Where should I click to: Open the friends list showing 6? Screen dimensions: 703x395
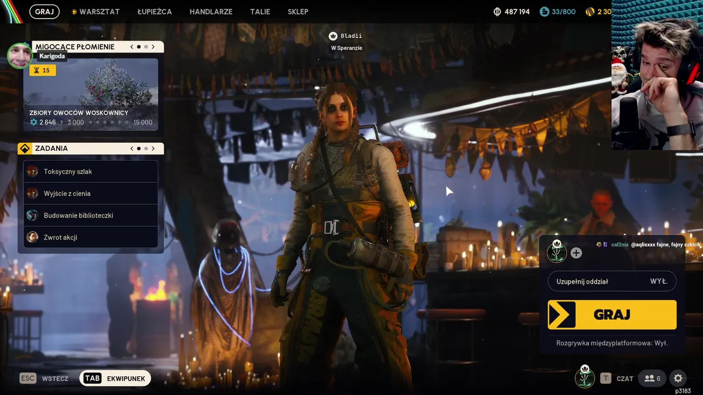click(x=652, y=379)
